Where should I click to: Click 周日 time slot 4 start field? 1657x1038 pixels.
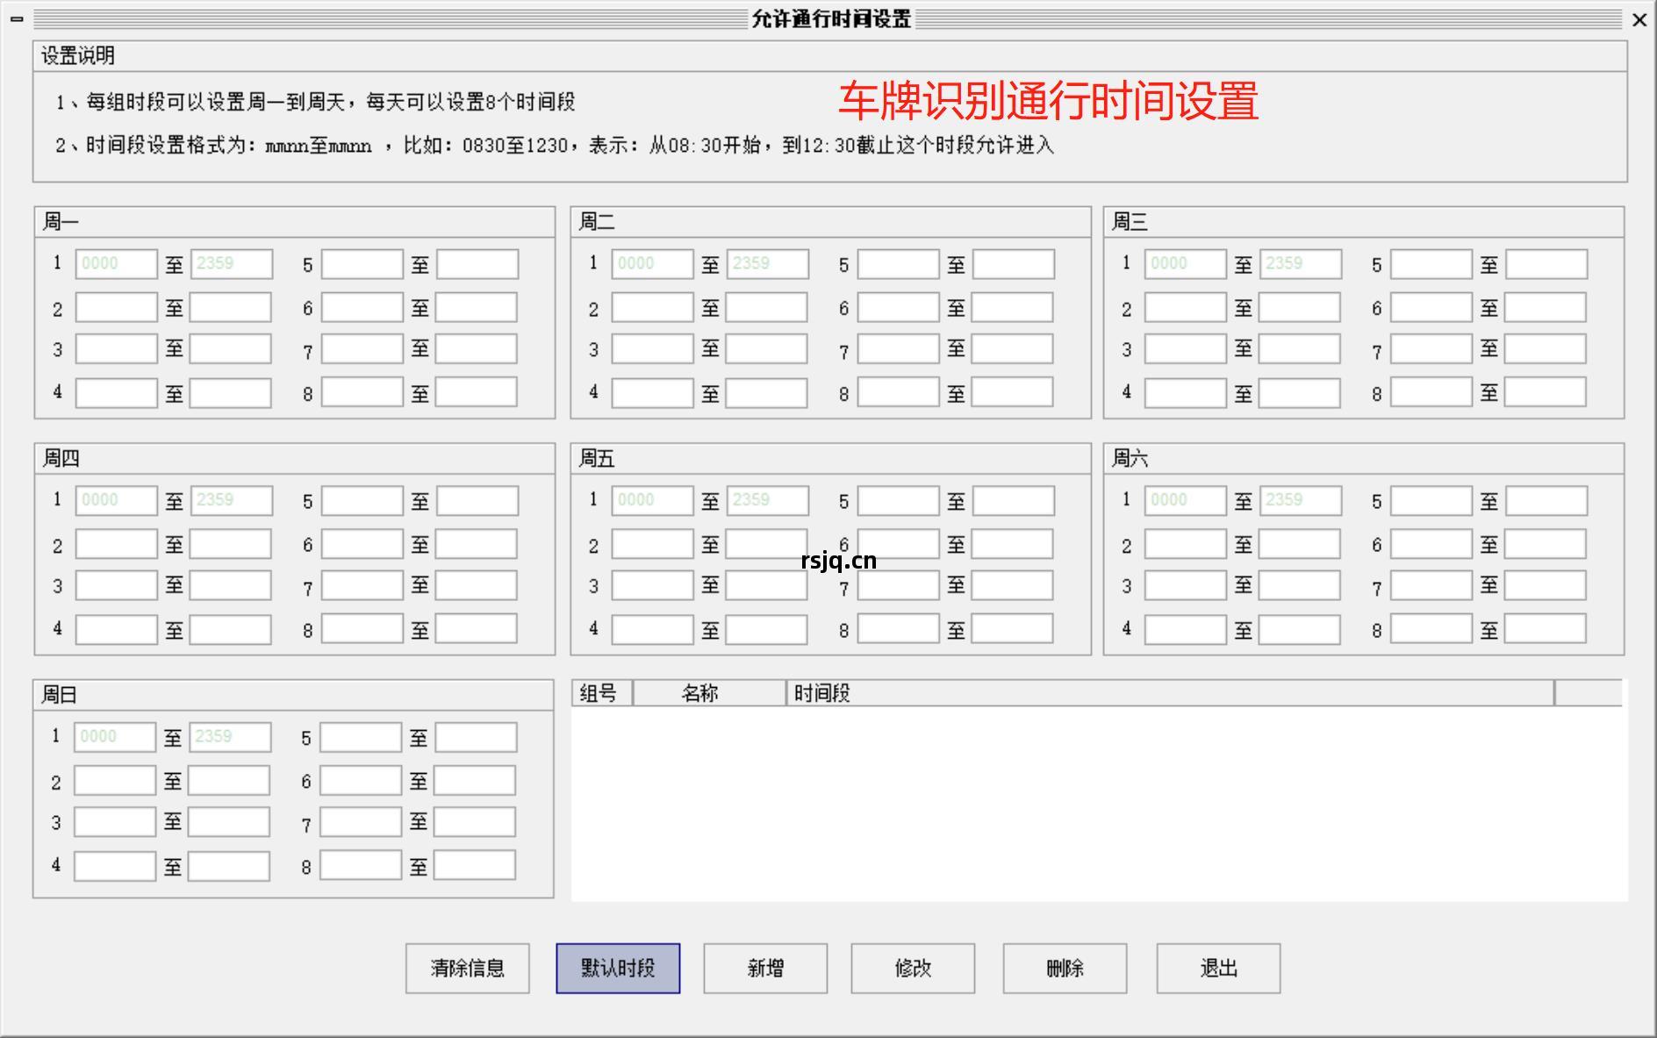[x=115, y=865]
